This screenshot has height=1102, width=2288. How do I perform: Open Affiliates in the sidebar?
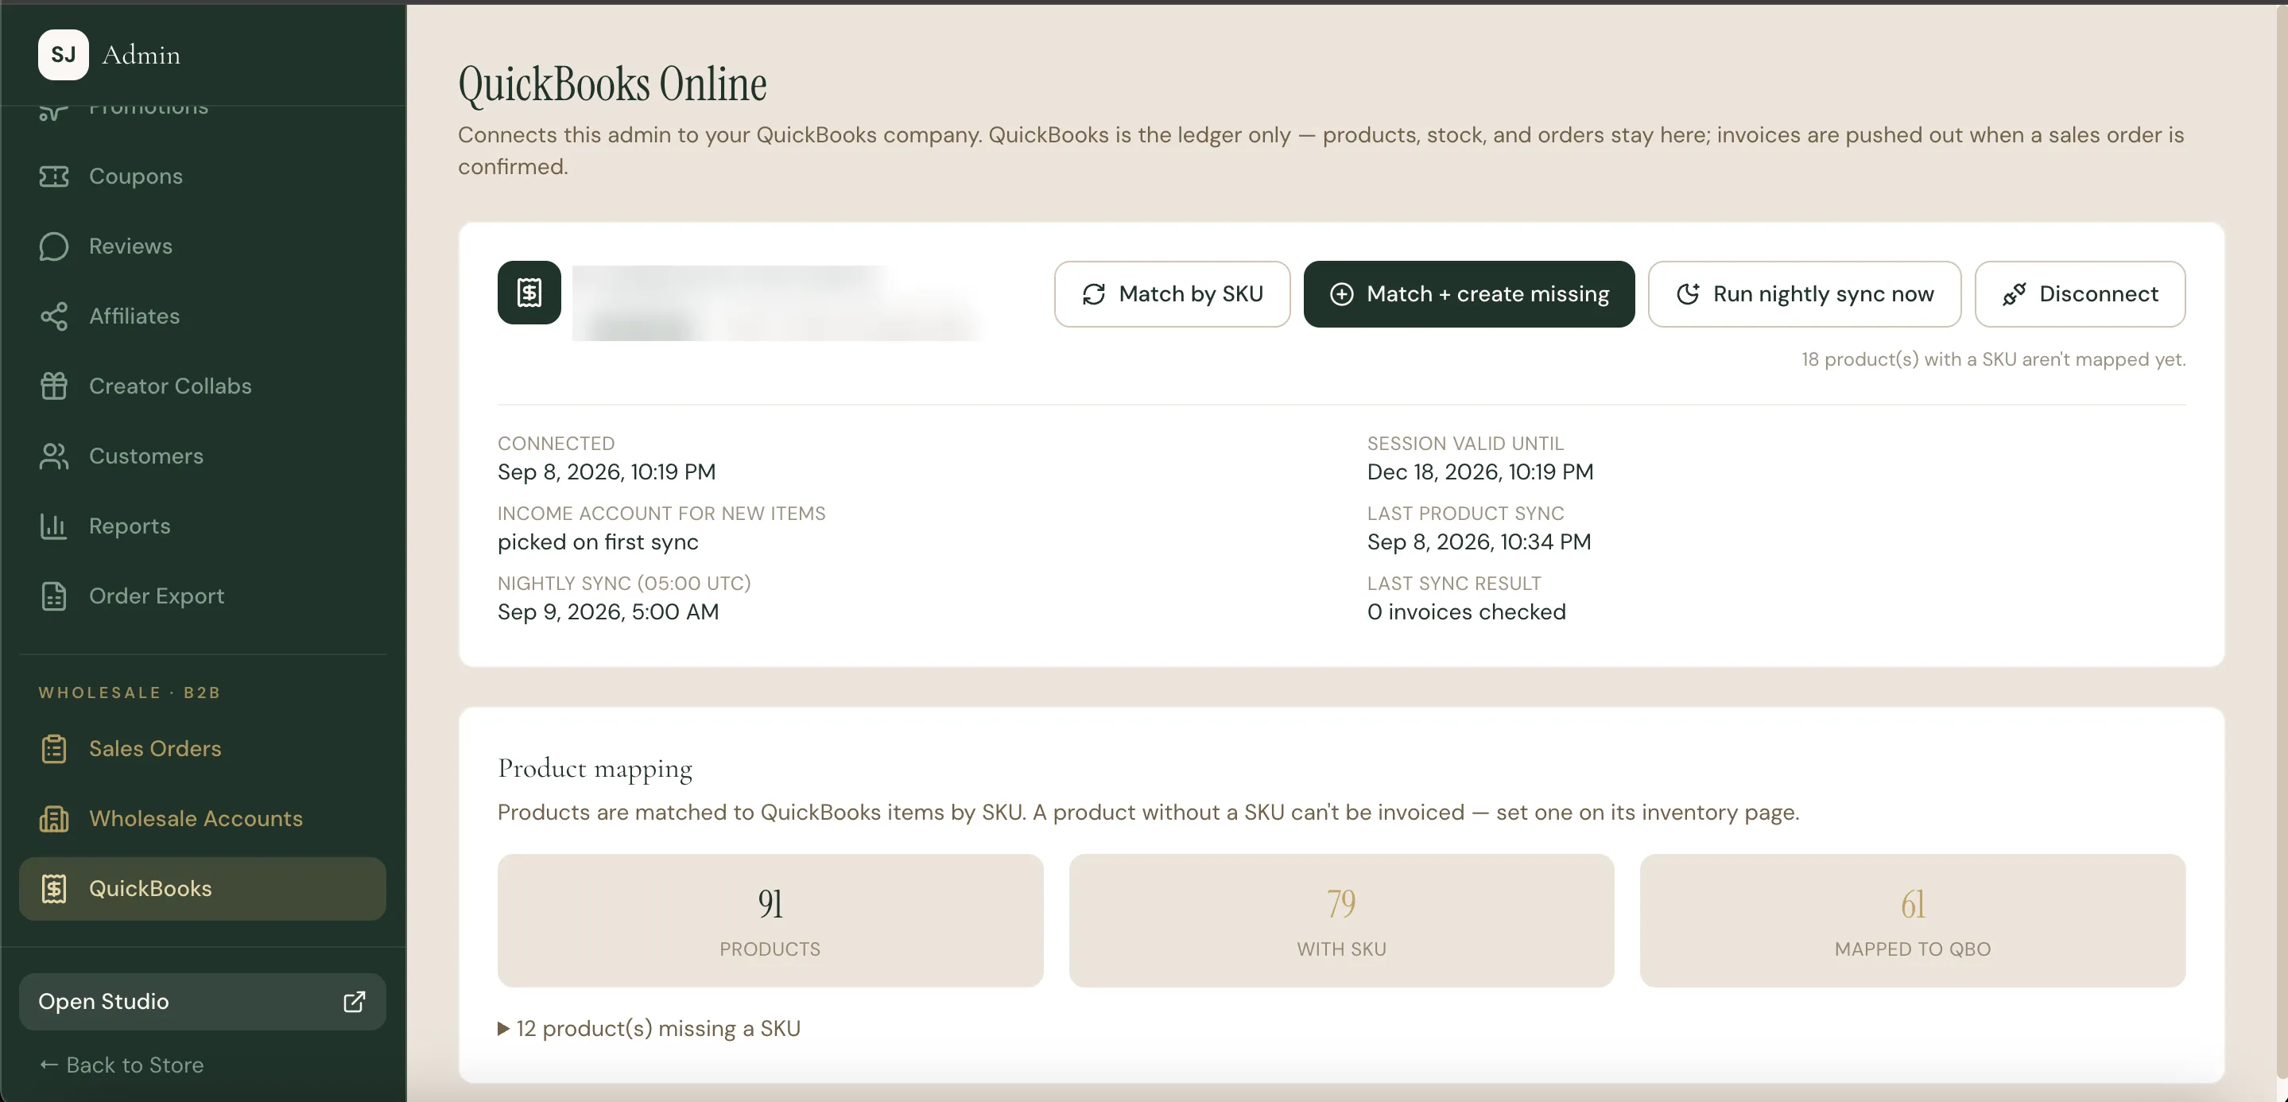point(203,316)
